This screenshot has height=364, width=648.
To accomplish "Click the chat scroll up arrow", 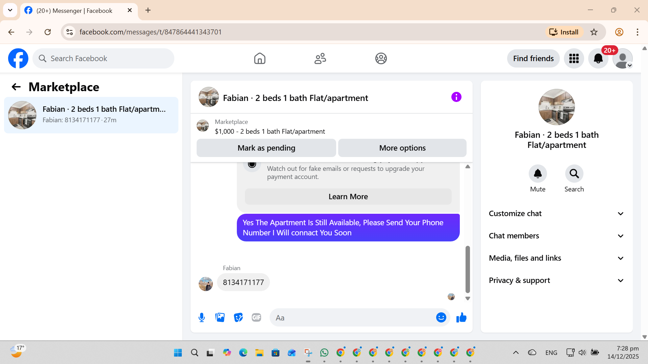I will pyautogui.click(x=468, y=166).
